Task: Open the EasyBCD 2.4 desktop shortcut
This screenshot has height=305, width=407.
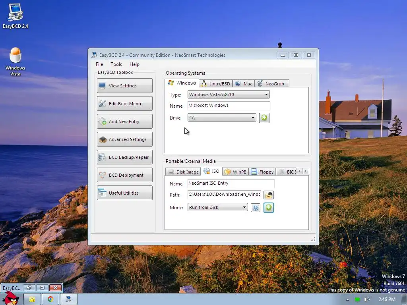Action: (x=16, y=16)
